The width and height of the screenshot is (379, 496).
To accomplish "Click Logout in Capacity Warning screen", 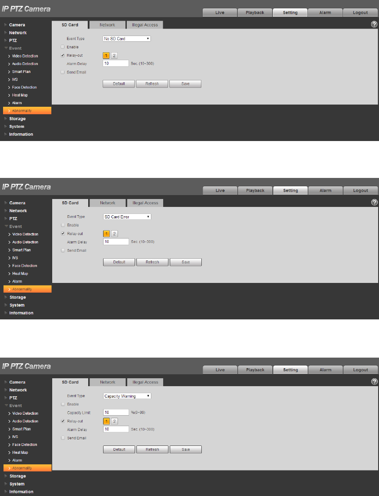I will [361, 370].
